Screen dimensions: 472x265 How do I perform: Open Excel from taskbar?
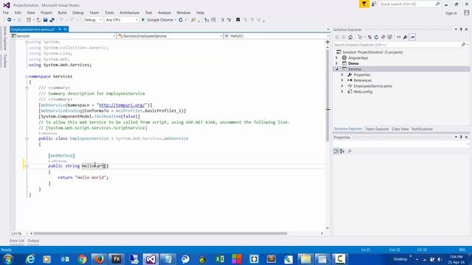point(220,258)
